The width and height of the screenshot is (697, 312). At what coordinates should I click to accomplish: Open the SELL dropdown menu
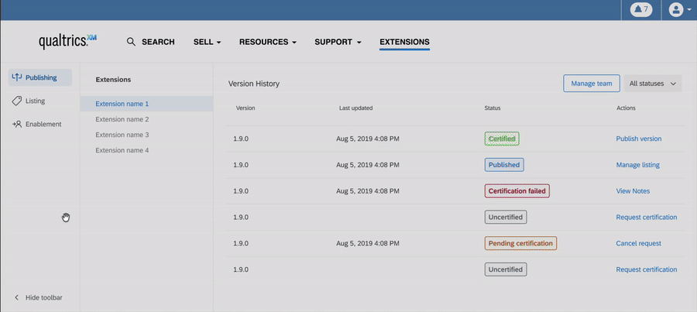click(207, 42)
